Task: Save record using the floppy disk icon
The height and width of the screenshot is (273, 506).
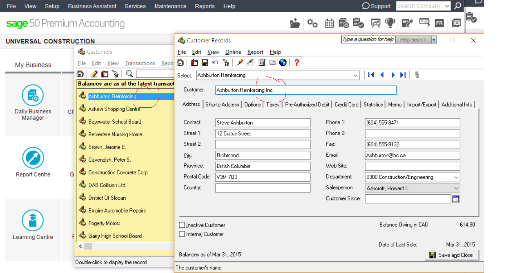Action: (205, 63)
